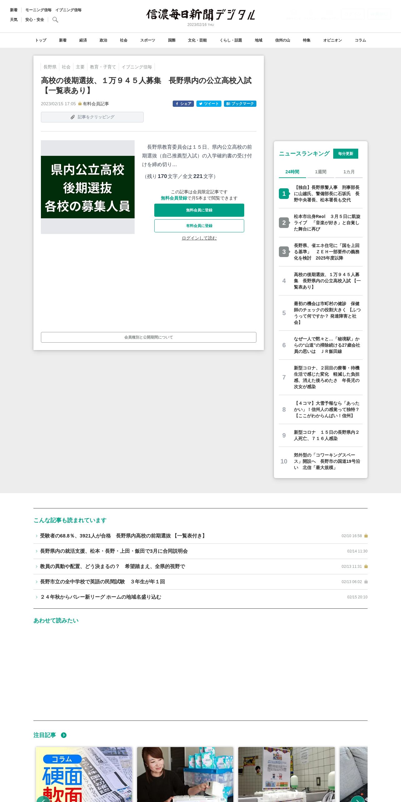Image resolution: width=401 pixels, height=802 pixels.
Task: Click lock icon on 長野市立の全中学校 row
Action: tap(366, 582)
